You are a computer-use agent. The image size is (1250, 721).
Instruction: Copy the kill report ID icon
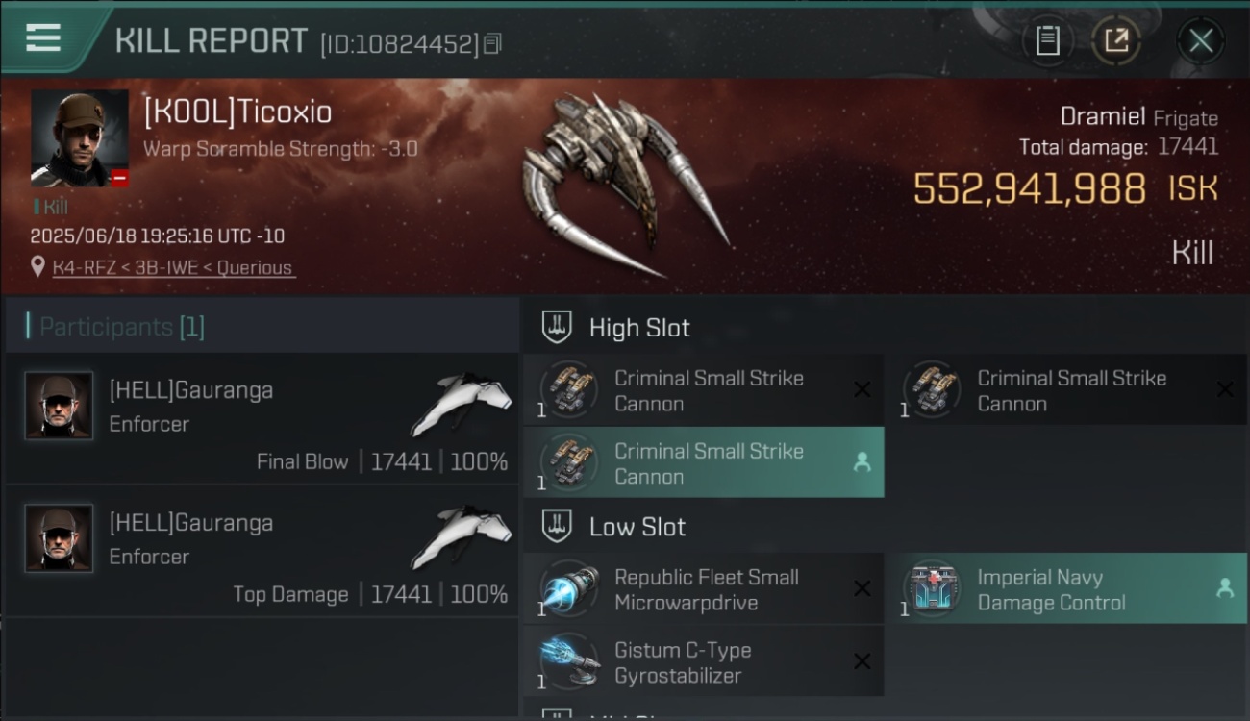point(492,43)
